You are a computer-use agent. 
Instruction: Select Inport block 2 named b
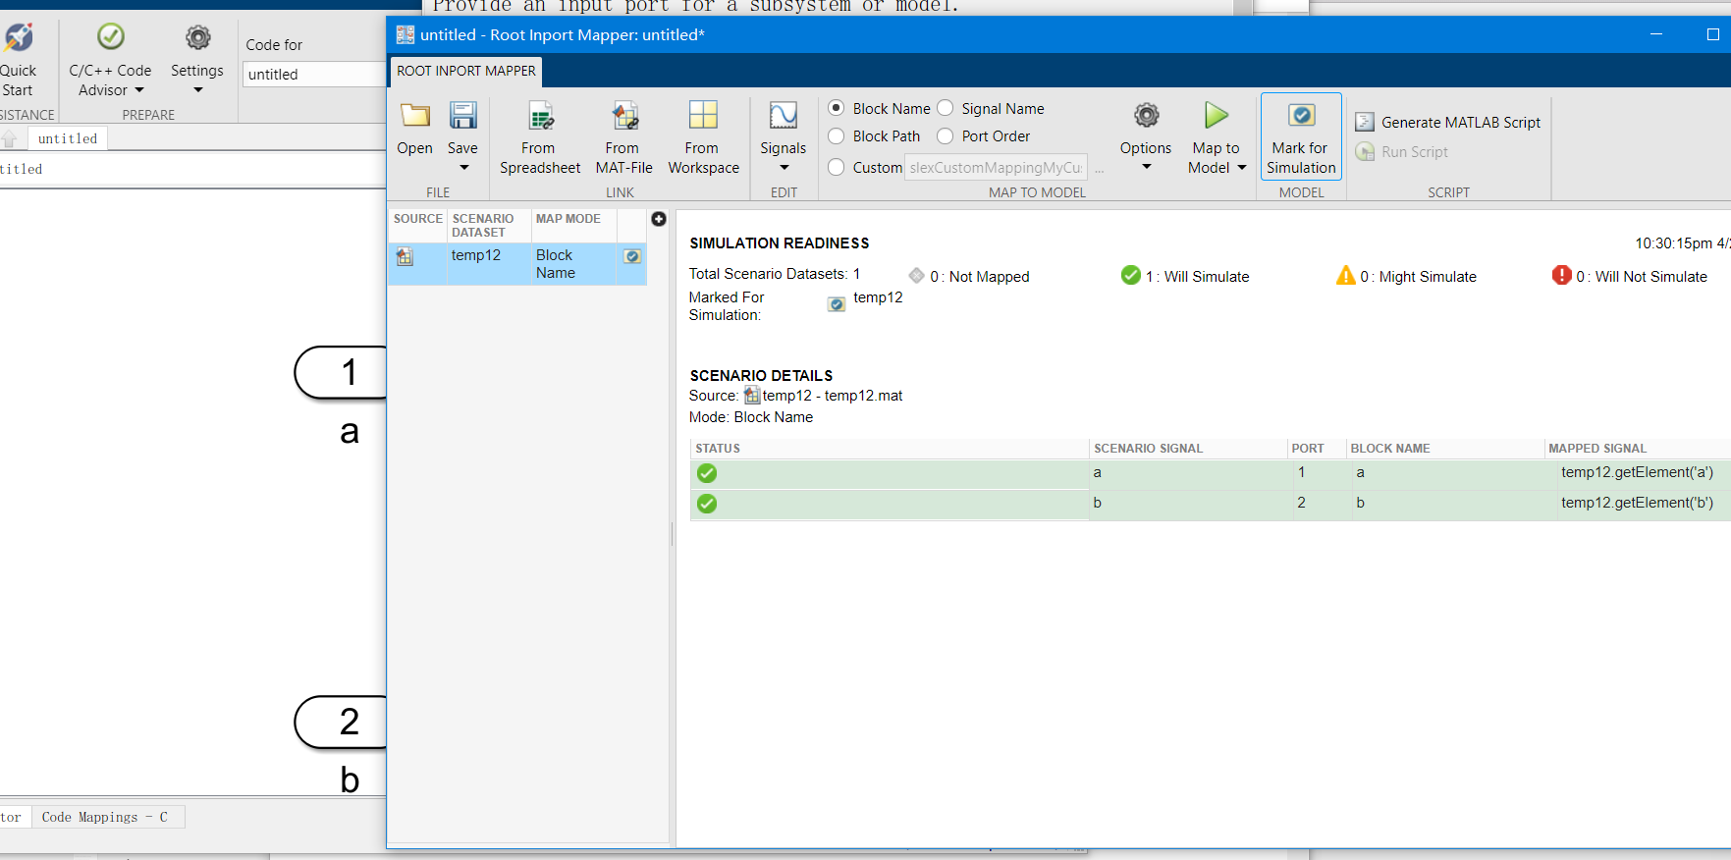pos(341,723)
